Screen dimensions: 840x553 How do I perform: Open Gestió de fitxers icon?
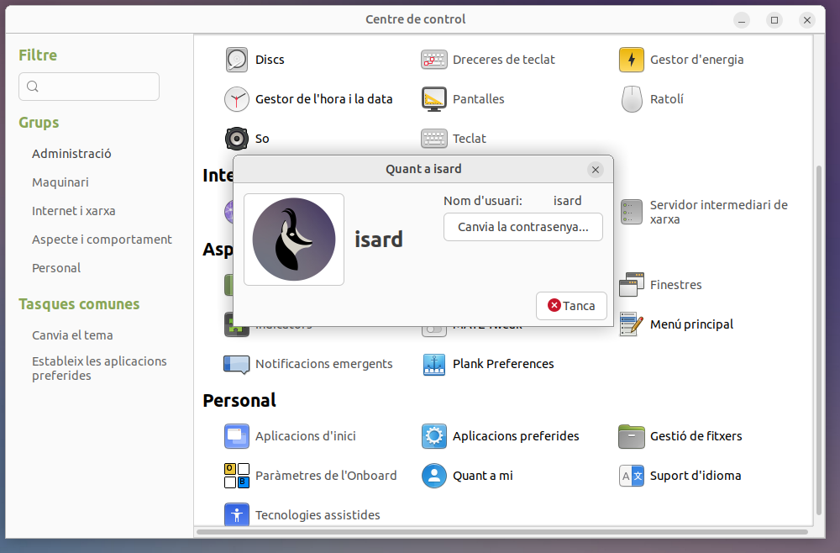[631, 436]
